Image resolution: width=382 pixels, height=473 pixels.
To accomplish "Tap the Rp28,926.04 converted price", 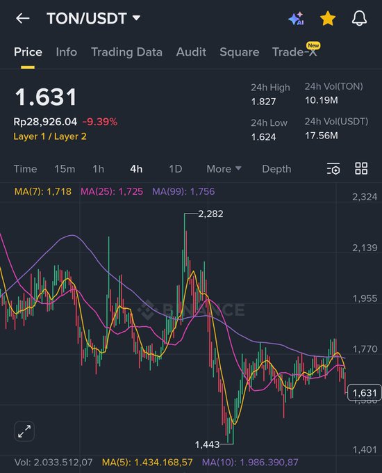I will click(x=45, y=122).
